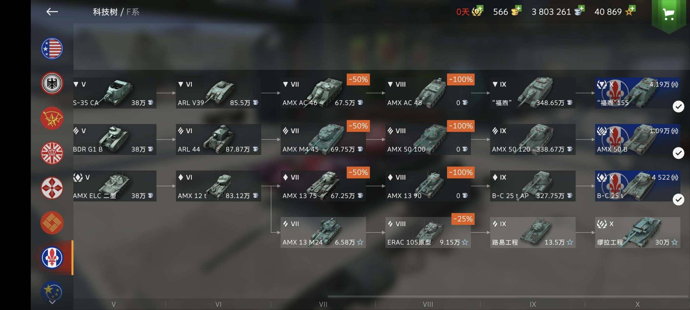Open the shopping cart store
690x310 pixels.
pyautogui.click(x=668, y=14)
